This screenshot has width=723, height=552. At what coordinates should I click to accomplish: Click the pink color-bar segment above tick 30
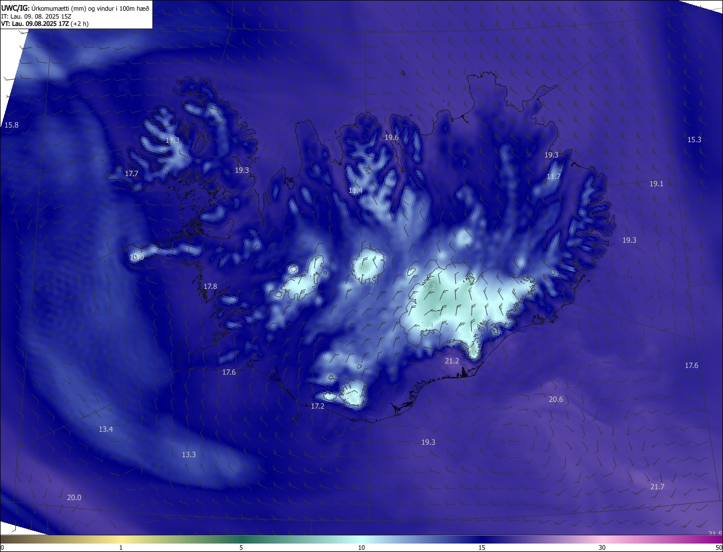click(602, 540)
